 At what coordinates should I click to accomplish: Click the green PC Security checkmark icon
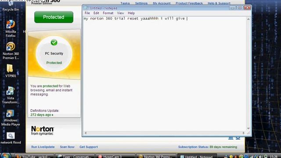click(54, 43)
